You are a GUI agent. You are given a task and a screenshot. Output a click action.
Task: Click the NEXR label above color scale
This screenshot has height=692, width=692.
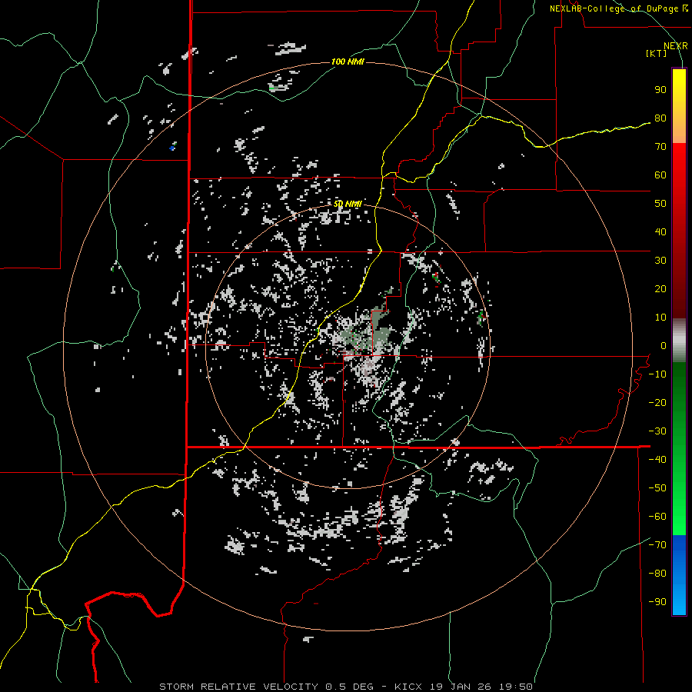[675, 46]
